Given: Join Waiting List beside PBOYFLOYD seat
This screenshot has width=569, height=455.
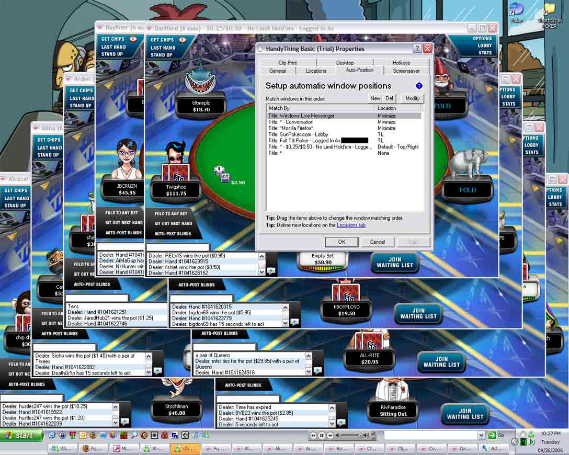Looking at the screenshot, I should 418,313.
